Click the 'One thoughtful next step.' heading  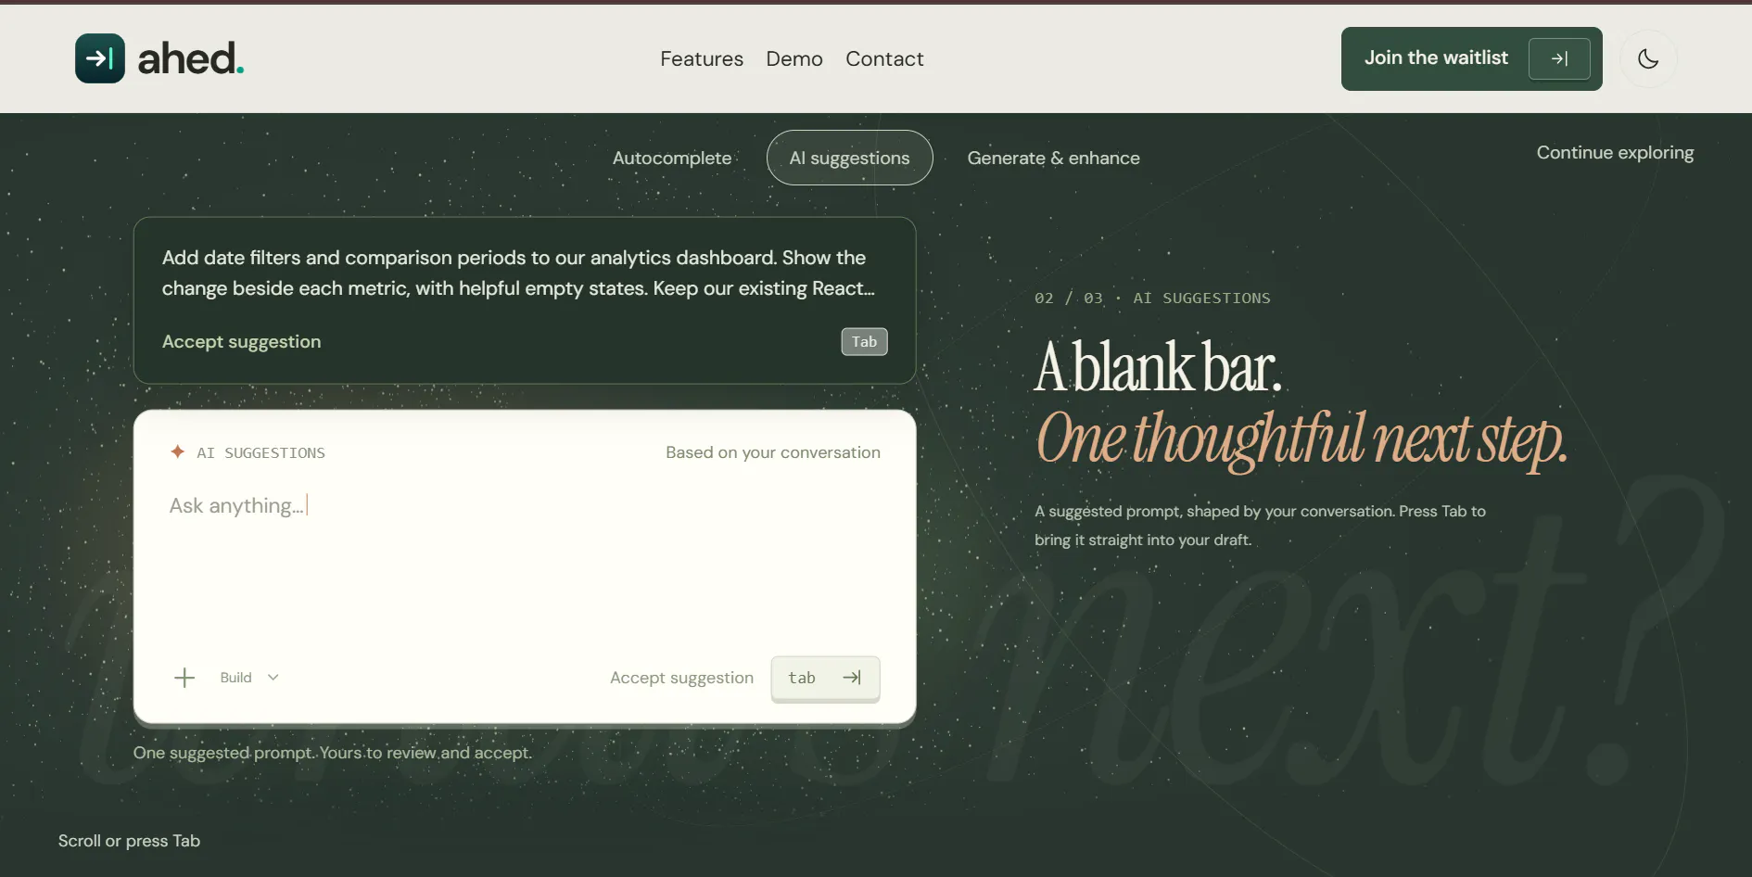tap(1301, 439)
